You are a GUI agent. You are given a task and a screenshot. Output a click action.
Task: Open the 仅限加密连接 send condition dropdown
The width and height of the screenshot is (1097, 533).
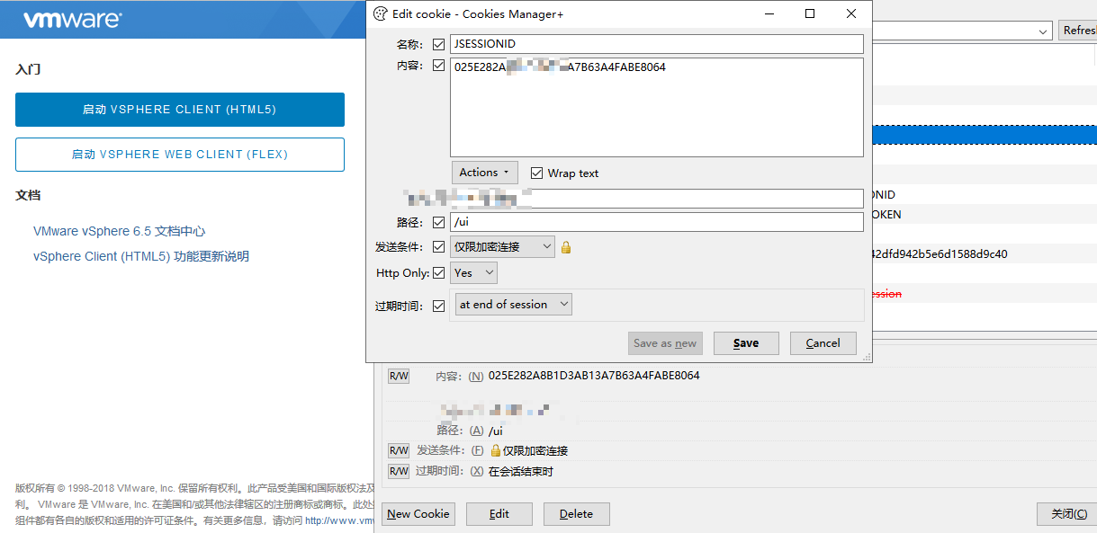[503, 246]
